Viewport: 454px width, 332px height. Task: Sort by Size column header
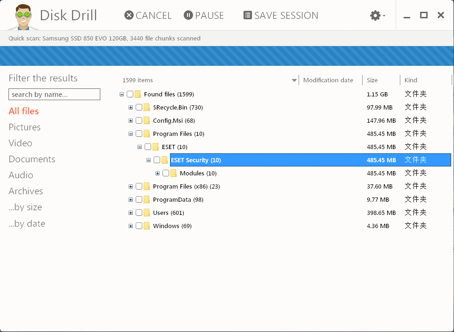click(372, 80)
